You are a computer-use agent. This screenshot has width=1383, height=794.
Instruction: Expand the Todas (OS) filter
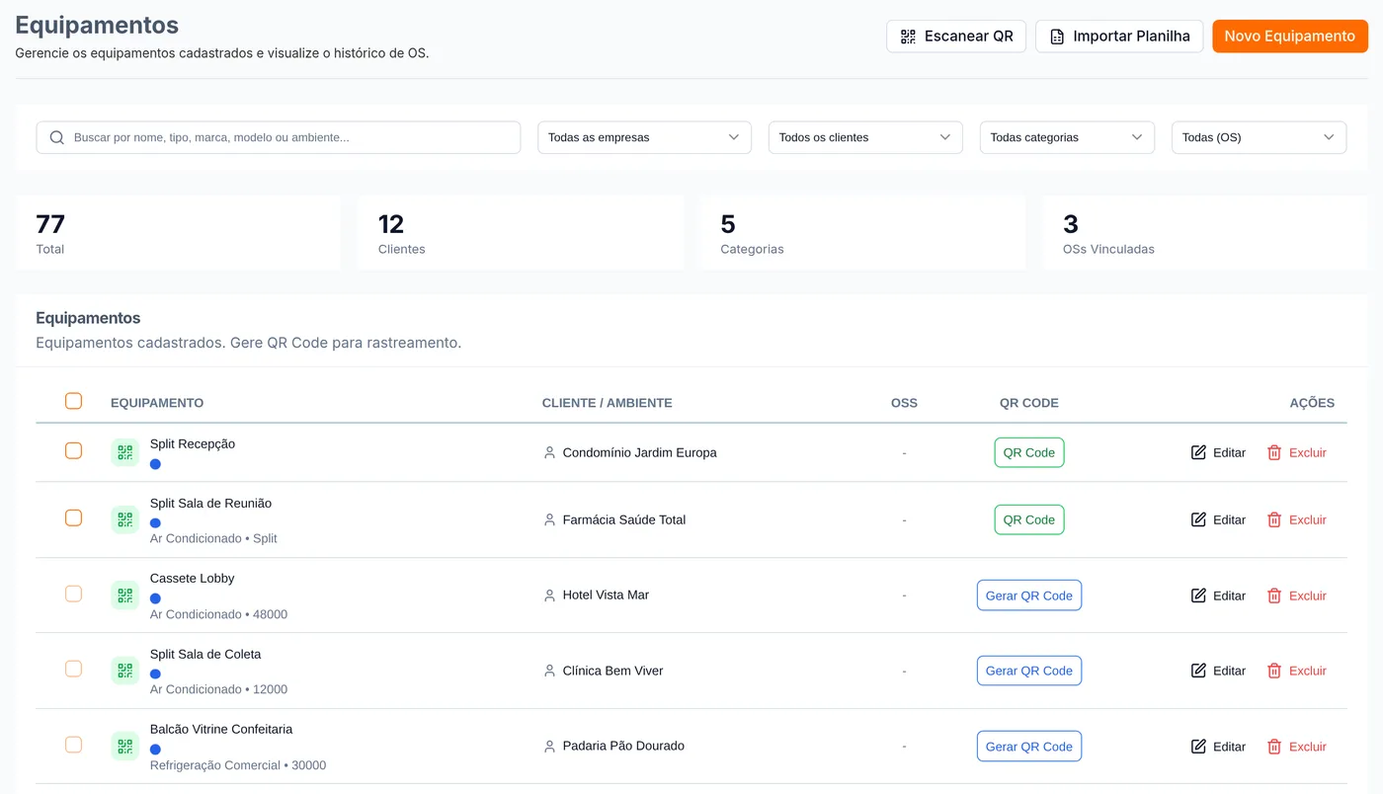point(1259,137)
